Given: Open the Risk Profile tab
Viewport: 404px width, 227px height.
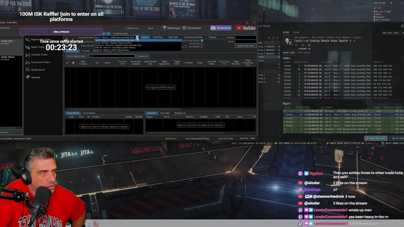Looking at the screenshot, I should click(x=173, y=37).
